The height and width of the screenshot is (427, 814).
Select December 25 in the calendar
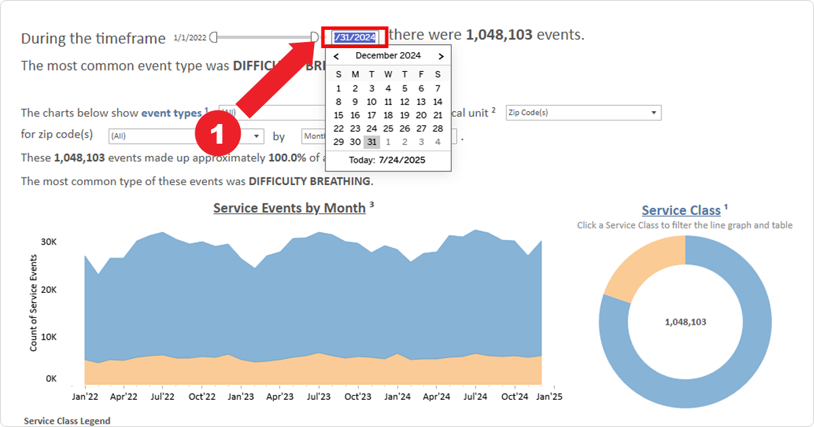[x=388, y=129]
